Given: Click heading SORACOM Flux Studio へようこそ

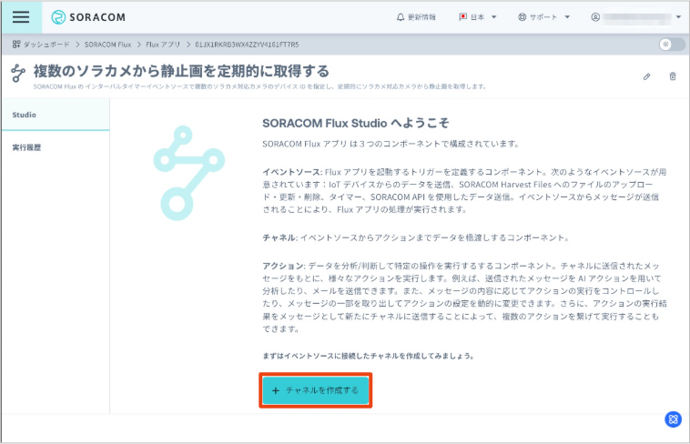Looking at the screenshot, I should click(x=356, y=123).
